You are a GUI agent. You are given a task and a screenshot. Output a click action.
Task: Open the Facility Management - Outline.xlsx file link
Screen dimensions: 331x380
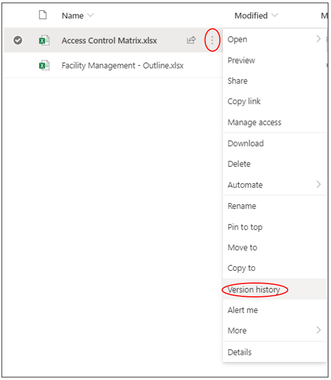coord(122,66)
